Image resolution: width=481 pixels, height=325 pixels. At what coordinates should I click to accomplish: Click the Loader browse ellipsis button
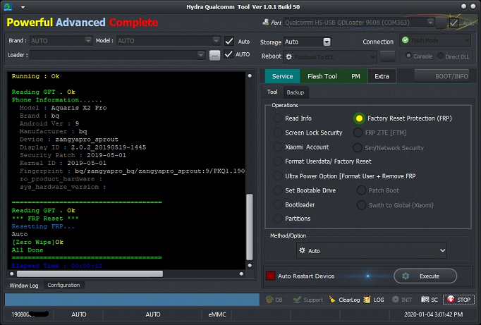tap(214, 55)
